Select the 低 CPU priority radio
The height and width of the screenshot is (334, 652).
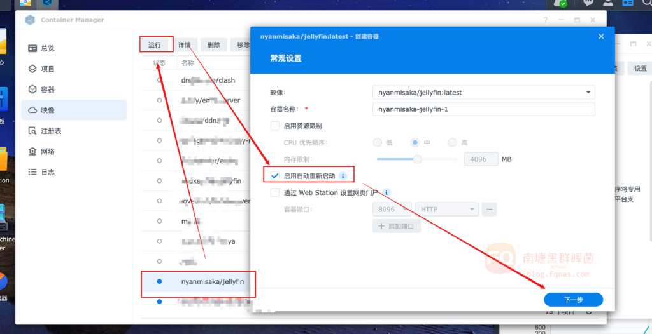tap(378, 142)
